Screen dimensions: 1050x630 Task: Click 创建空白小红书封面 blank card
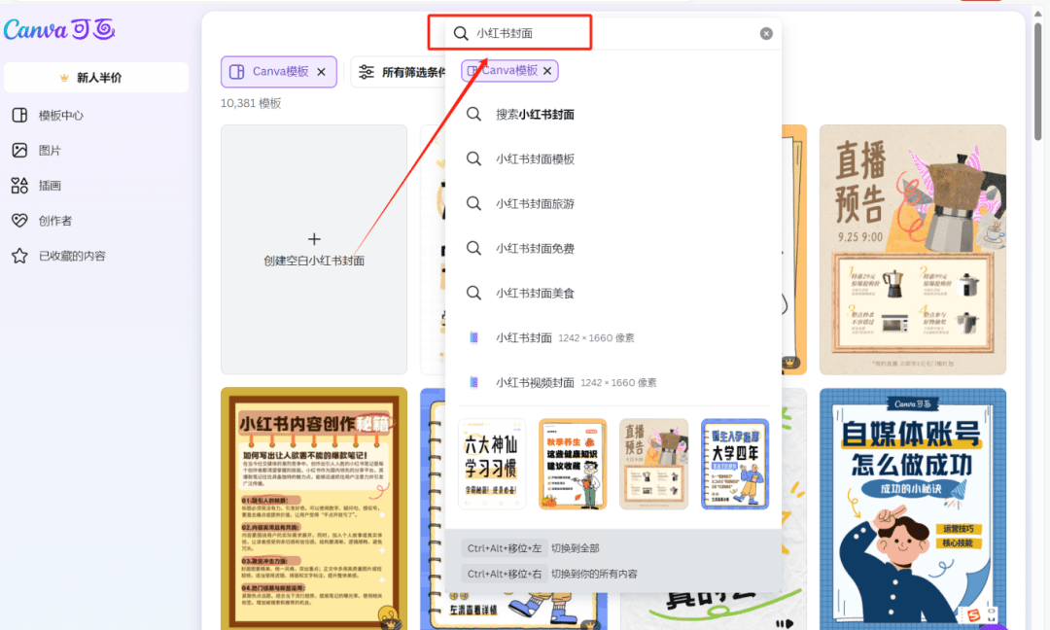(314, 249)
